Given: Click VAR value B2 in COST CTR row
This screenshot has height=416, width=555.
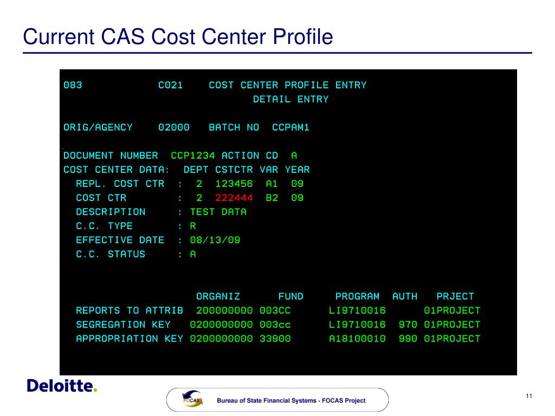Looking at the screenshot, I should 272,198.
